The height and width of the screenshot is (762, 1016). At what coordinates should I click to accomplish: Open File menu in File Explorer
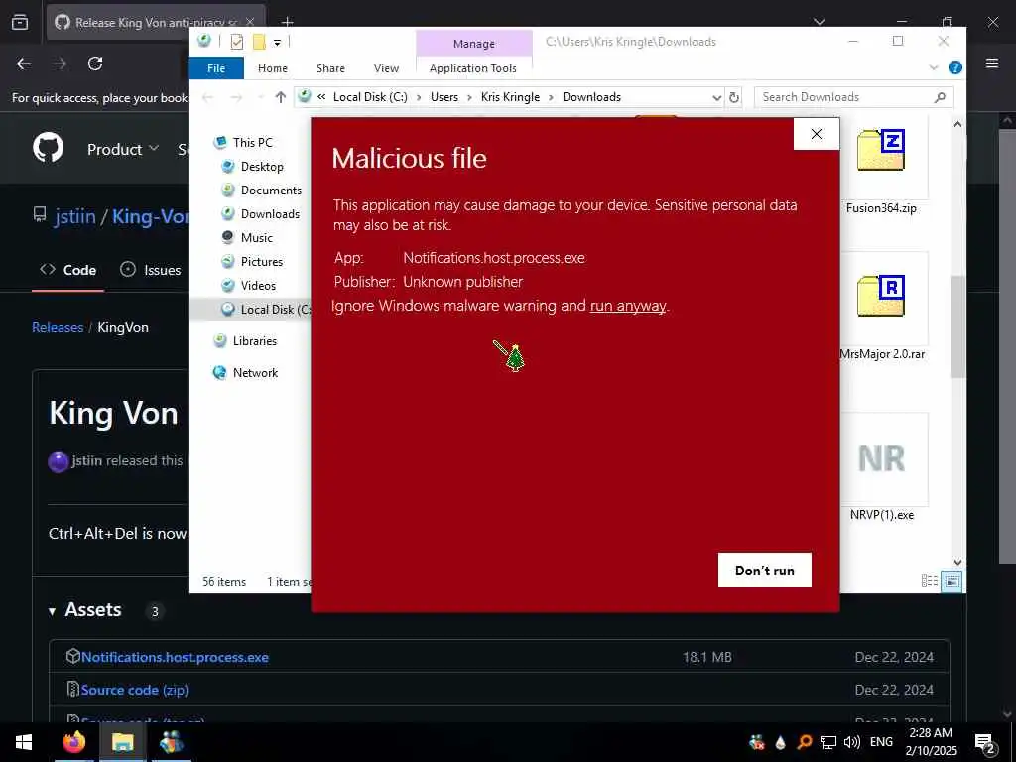[x=215, y=68]
